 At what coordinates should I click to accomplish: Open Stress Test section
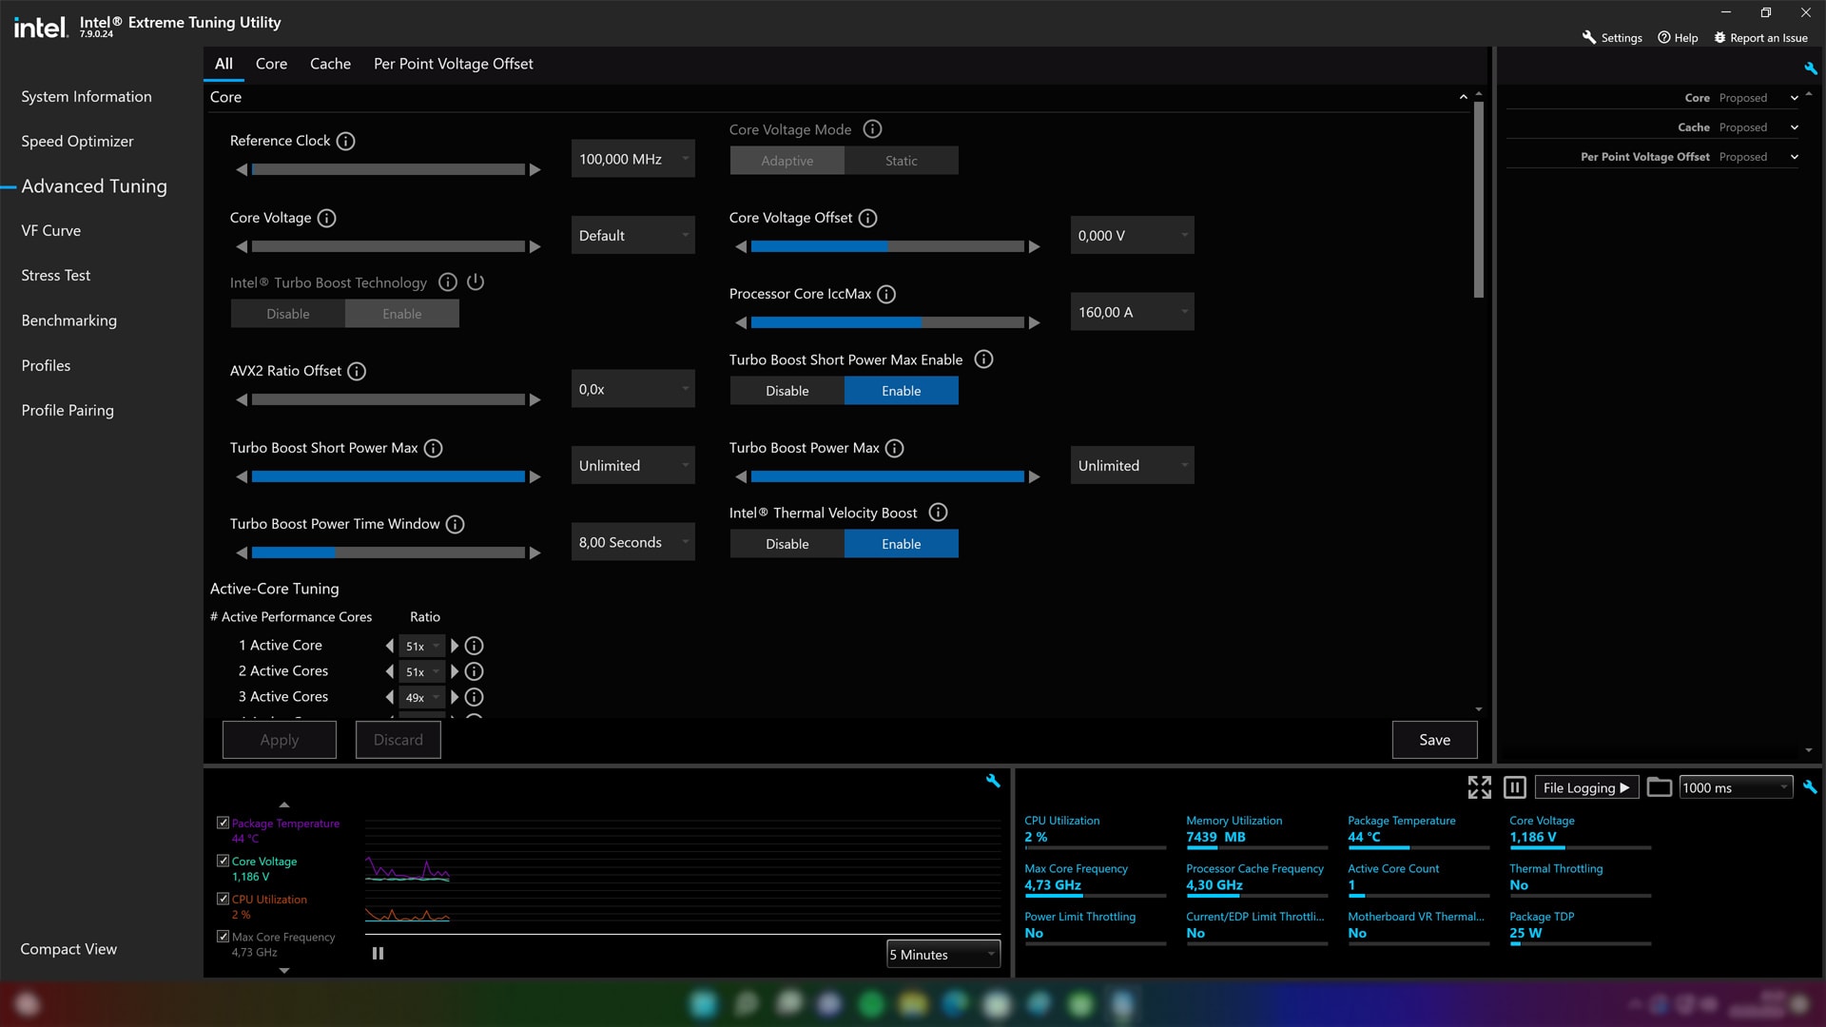(x=56, y=275)
